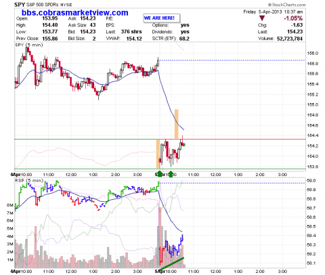Viewport: 325px width, 275px height.
Task: Select the Chg value -1.63
Action: point(297,25)
